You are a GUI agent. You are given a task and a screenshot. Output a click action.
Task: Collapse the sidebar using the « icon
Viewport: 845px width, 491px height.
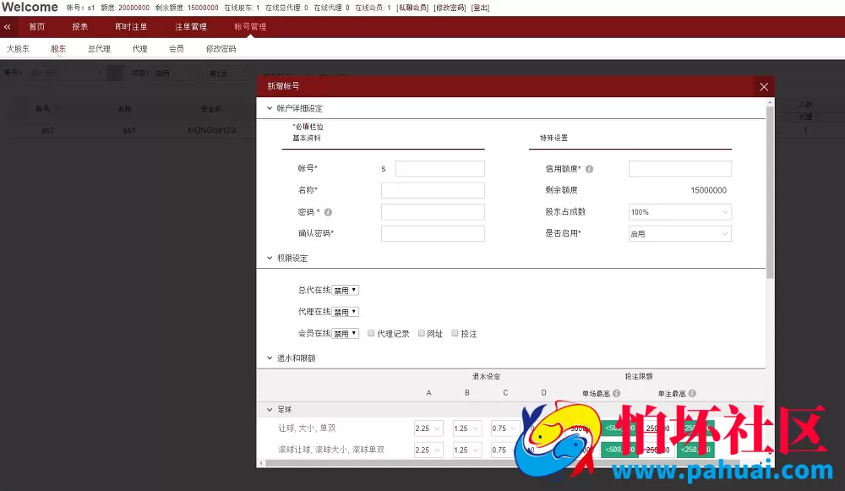point(8,26)
